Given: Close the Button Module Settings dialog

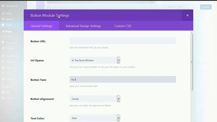Looking at the screenshot, I should click(188, 15).
